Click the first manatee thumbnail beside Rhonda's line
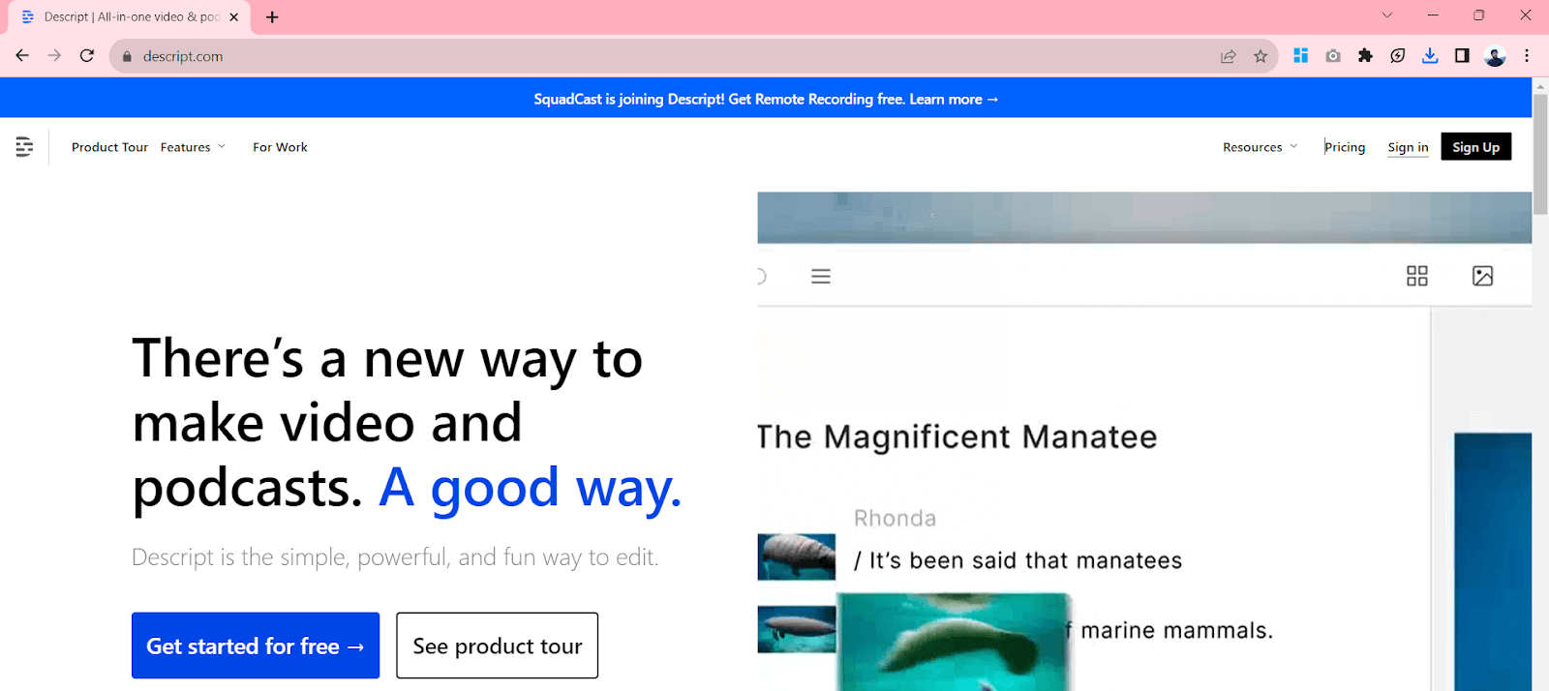Image resolution: width=1549 pixels, height=691 pixels. coord(796,556)
